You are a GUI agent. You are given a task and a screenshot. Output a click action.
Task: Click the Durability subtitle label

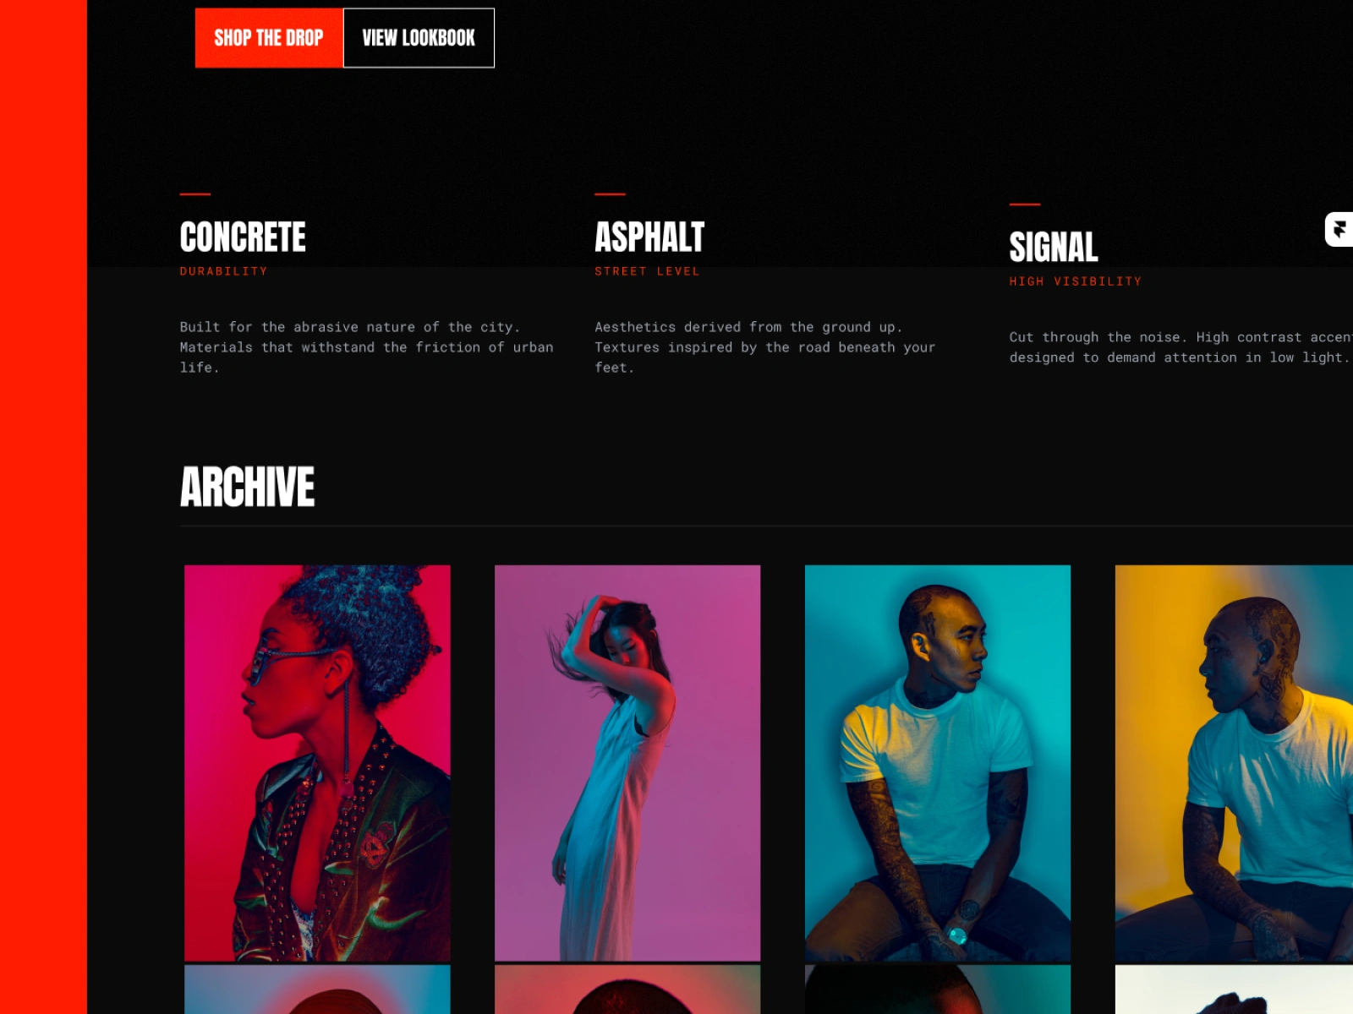point(223,271)
